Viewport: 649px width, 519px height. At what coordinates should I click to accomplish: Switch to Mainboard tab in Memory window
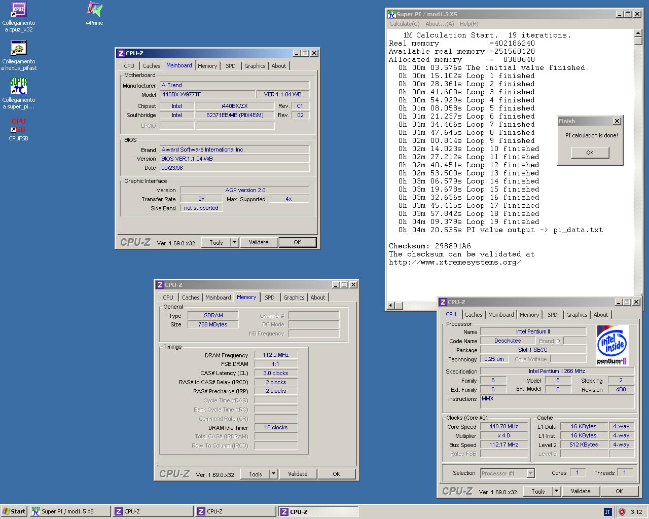pos(218,298)
